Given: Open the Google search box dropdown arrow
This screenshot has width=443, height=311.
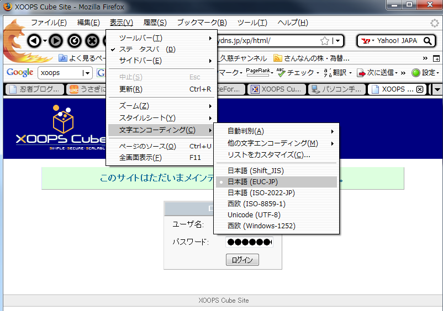Looking at the screenshot, I should point(88,73).
